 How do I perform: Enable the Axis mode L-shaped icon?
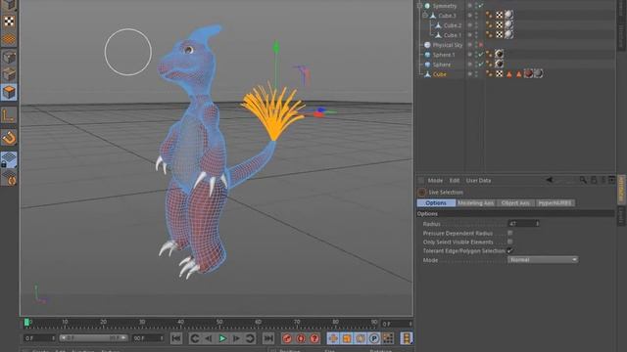[9, 115]
